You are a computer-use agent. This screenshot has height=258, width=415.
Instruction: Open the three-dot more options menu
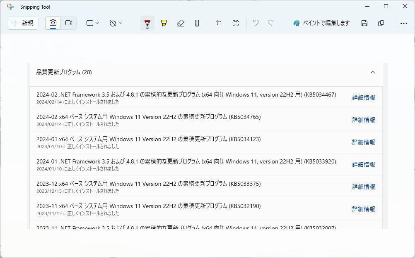tap(404, 24)
